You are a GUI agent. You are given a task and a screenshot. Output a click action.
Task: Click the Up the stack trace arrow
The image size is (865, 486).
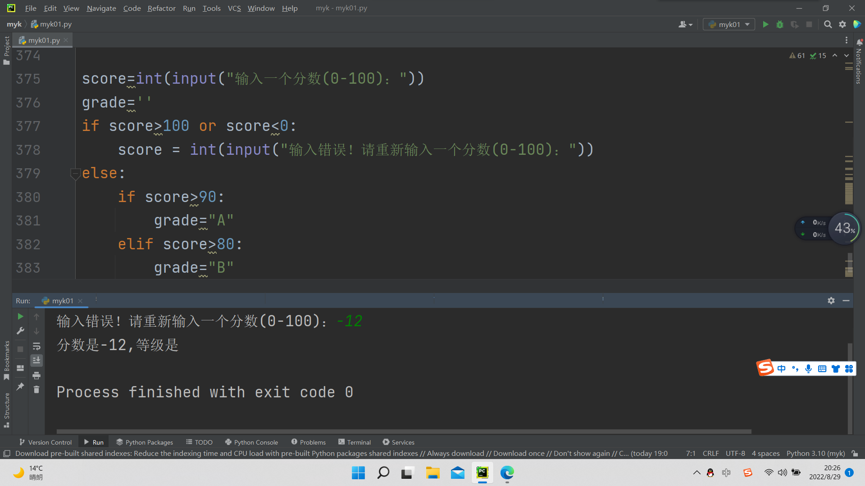point(36,317)
